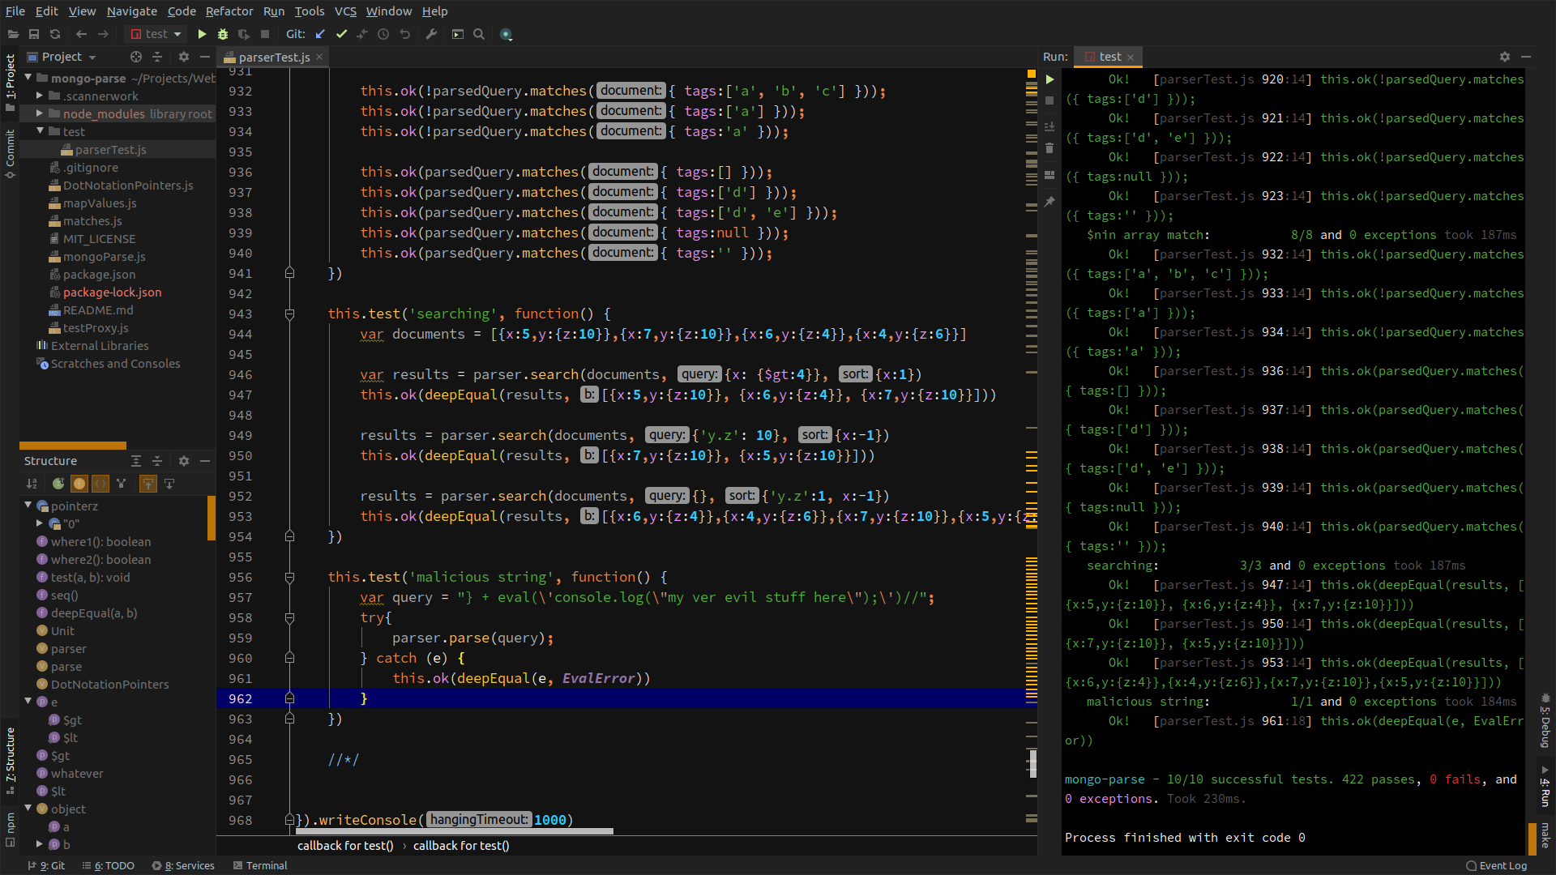Open the Git history clock icon
The image size is (1556, 875).
[x=383, y=34]
